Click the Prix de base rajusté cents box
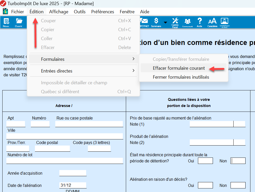Image resolution: width=255 pixels, height=192 pixels. [239, 124]
